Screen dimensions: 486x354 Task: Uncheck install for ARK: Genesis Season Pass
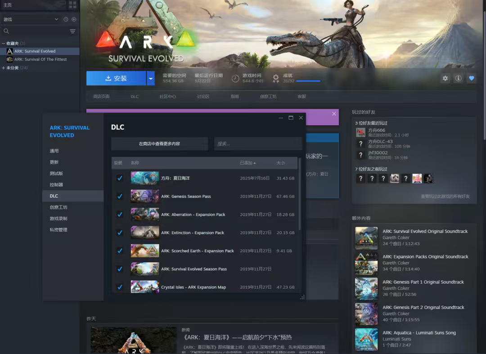(x=120, y=197)
